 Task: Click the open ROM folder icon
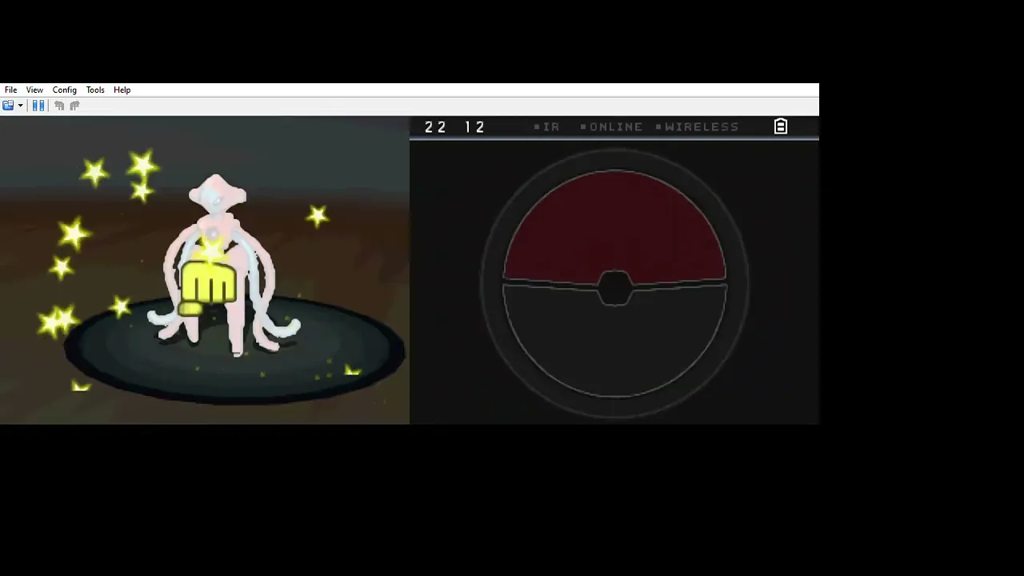tap(8, 106)
